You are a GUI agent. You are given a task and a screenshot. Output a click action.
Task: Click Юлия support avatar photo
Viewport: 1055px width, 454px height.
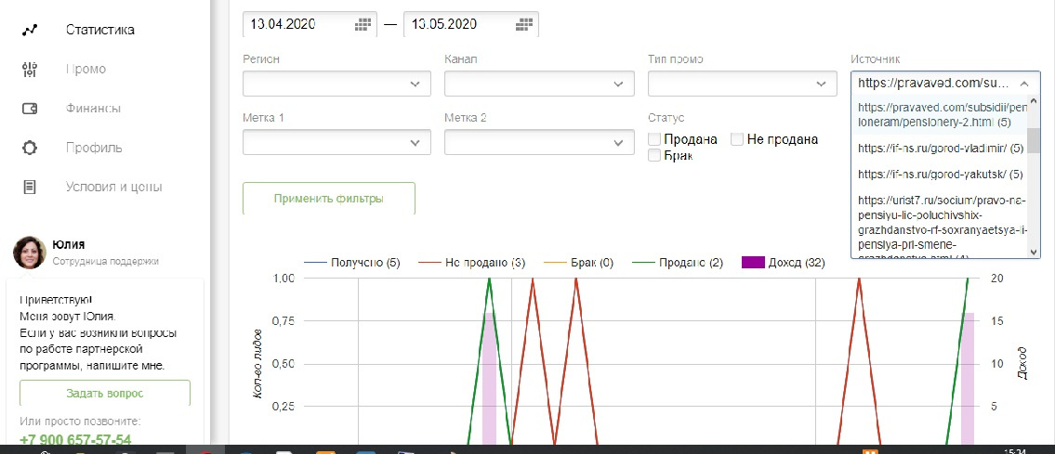(30, 253)
